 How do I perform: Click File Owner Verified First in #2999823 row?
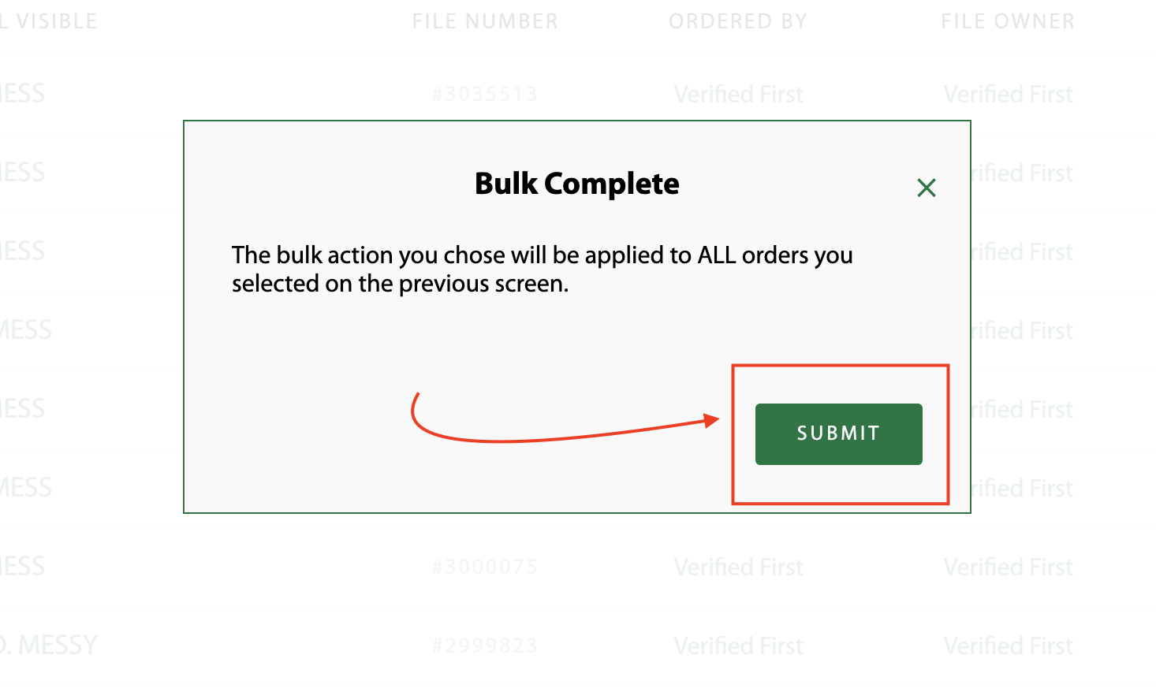[x=1009, y=646]
